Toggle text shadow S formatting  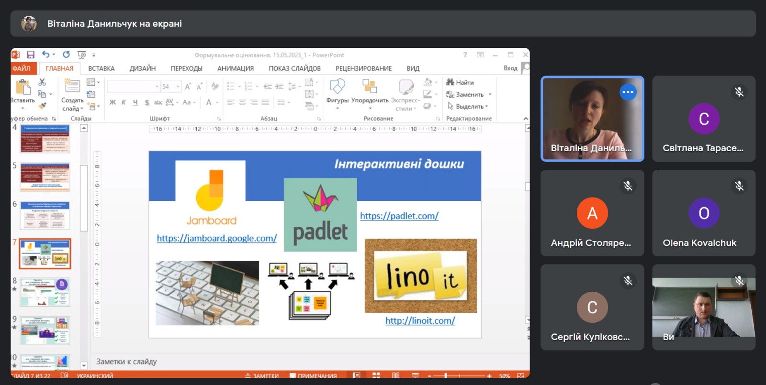tap(146, 102)
